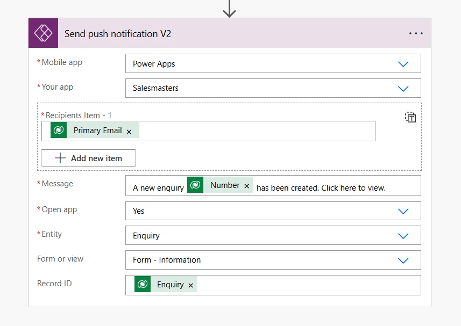Remove the Number token from the Message

pos(246,185)
